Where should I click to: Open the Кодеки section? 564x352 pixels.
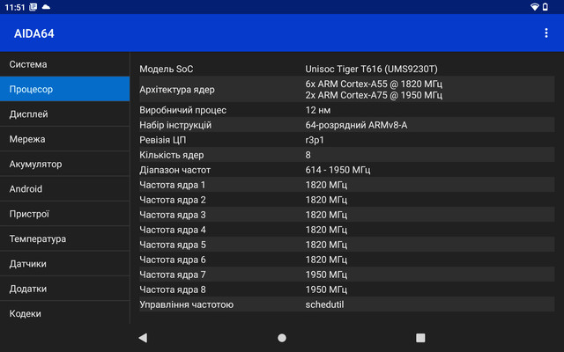(64, 313)
